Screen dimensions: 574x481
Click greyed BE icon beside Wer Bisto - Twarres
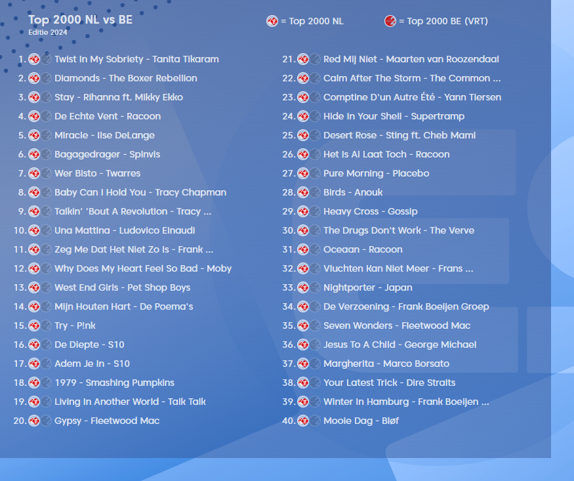46,173
